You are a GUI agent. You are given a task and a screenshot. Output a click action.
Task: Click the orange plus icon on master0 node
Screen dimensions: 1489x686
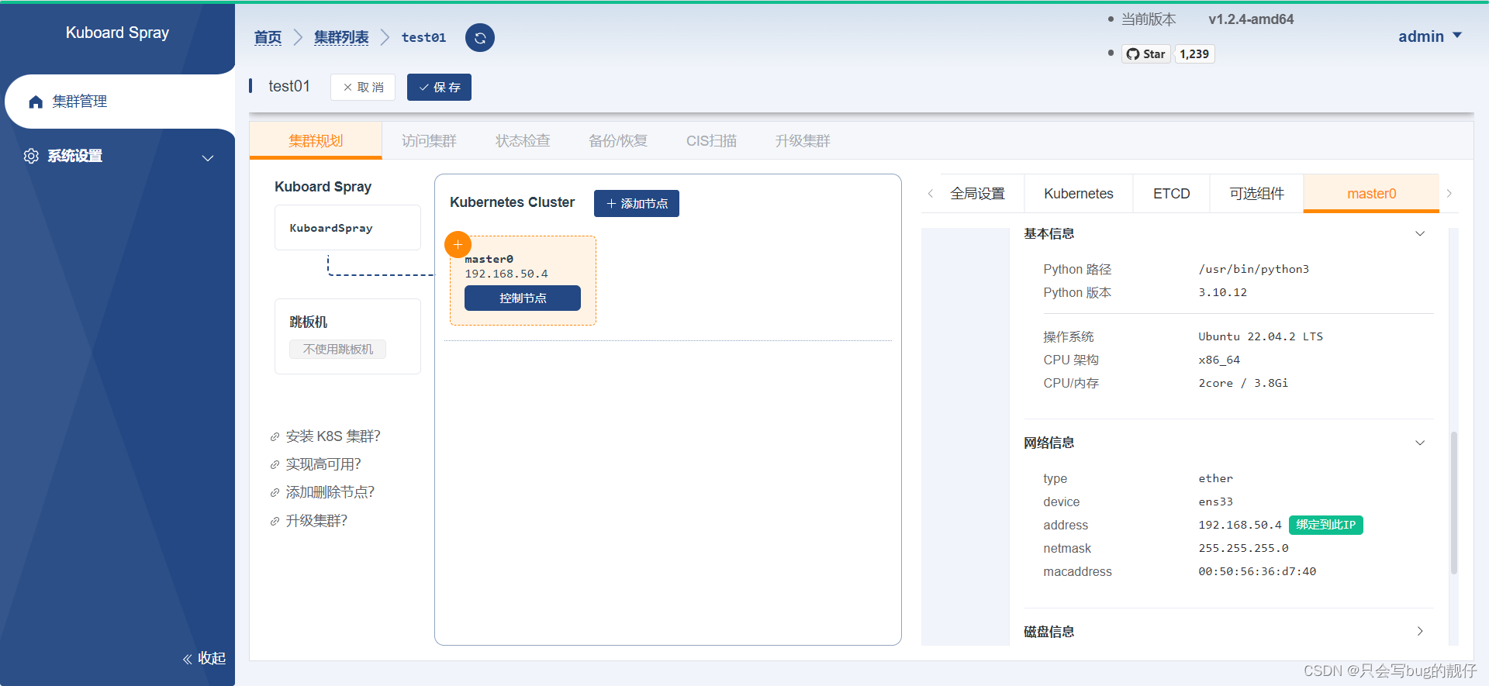tap(458, 244)
